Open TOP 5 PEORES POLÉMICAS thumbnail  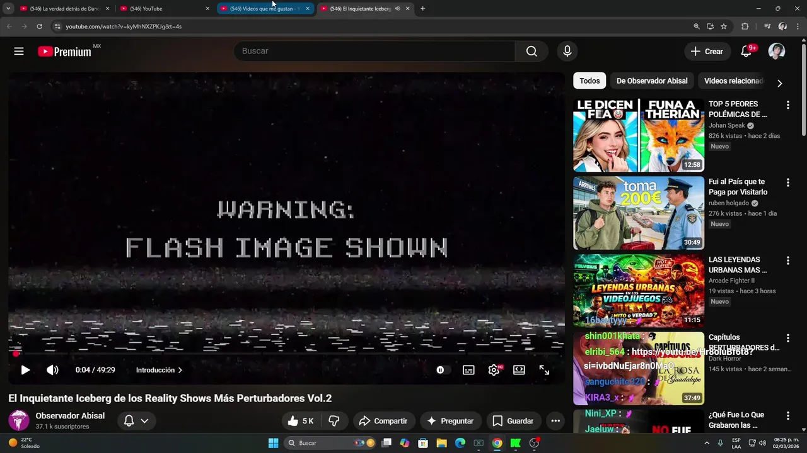tap(639, 135)
